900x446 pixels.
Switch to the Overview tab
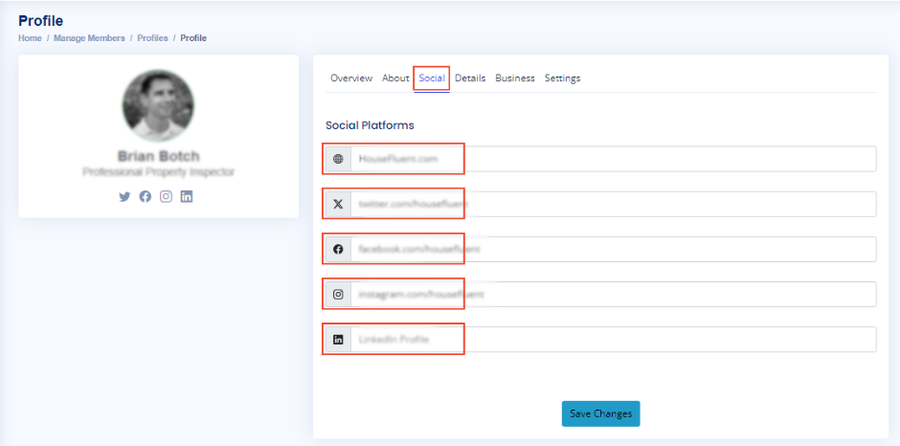[350, 78]
